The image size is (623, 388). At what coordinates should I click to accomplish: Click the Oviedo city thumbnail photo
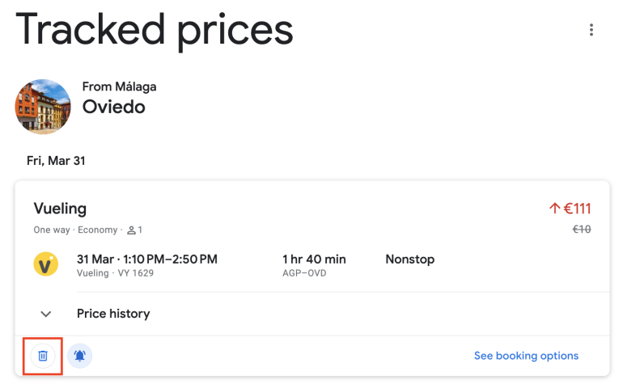43,107
